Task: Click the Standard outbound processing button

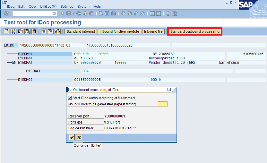Action: pos(195,31)
